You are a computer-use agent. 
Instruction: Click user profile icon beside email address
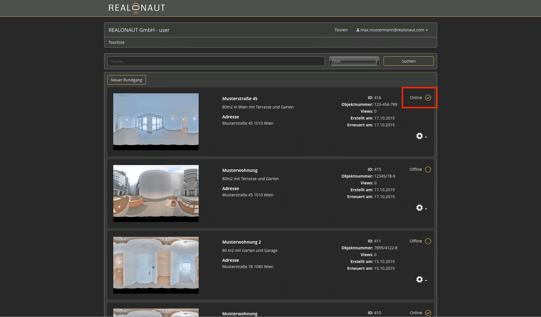[358, 30]
